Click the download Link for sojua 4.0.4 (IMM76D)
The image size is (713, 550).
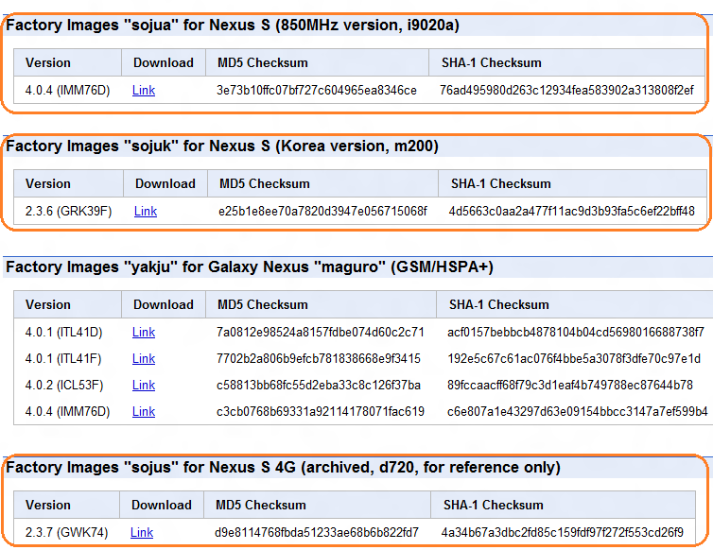(144, 90)
